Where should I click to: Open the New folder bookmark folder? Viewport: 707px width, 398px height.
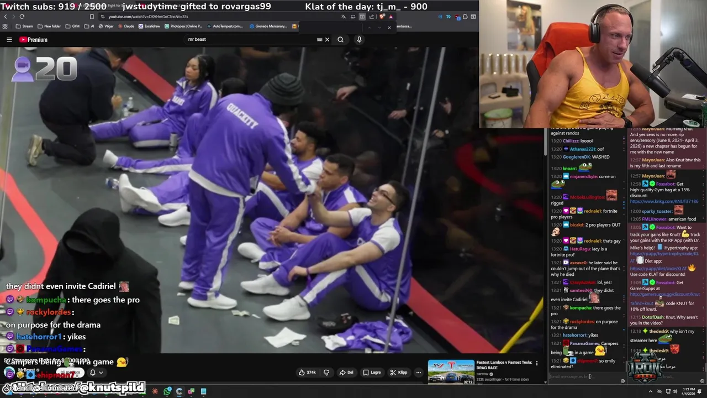[x=49, y=26]
